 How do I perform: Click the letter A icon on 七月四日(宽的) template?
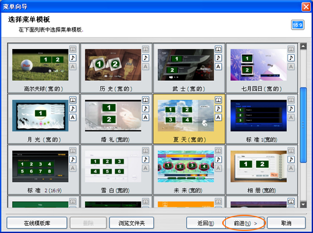(x=291, y=67)
